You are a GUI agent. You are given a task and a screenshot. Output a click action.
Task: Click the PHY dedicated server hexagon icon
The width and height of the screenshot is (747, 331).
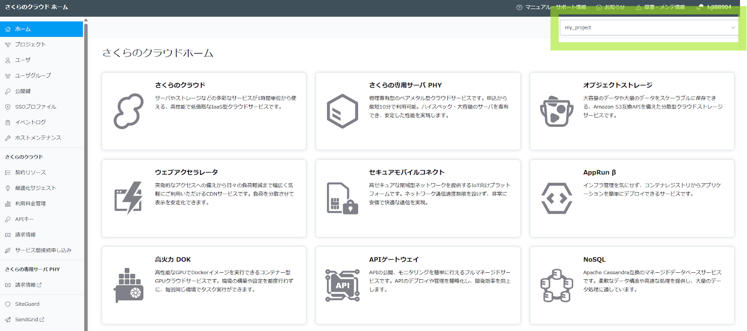click(342, 111)
